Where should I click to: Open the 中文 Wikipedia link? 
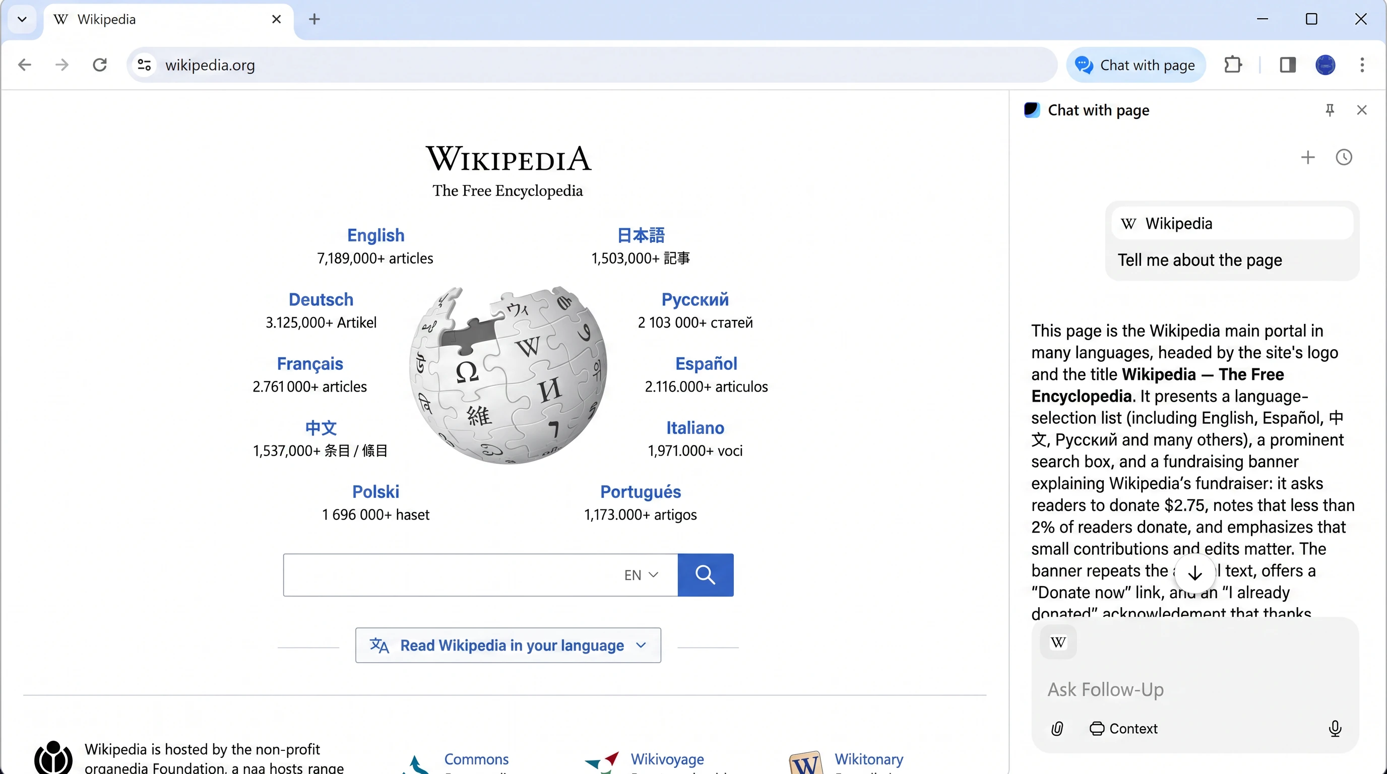321,428
